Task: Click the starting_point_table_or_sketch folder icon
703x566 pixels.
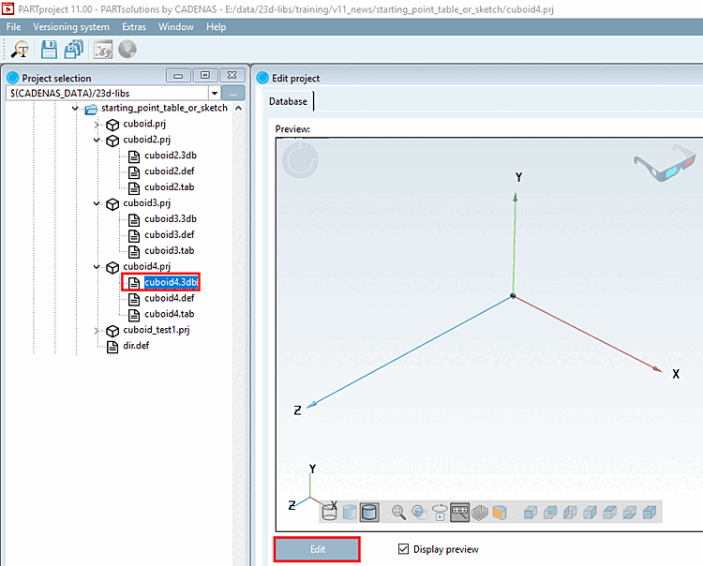Action: [91, 109]
